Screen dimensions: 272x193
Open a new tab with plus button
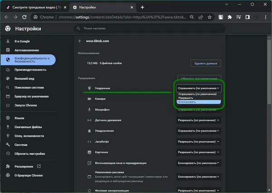pyautogui.click(x=142, y=7)
